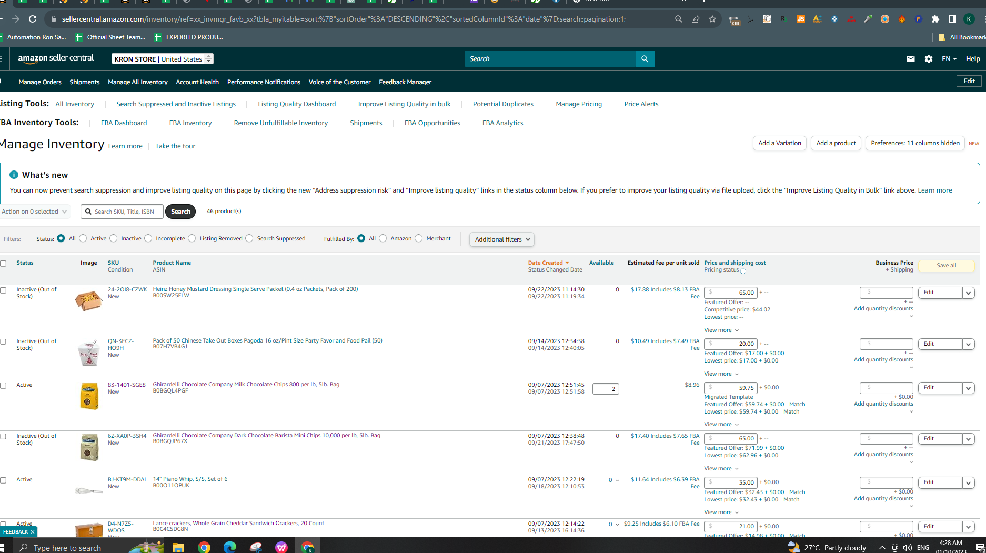Open Microsoft Edge in the taskbar
986x553 pixels.
pyautogui.click(x=230, y=547)
